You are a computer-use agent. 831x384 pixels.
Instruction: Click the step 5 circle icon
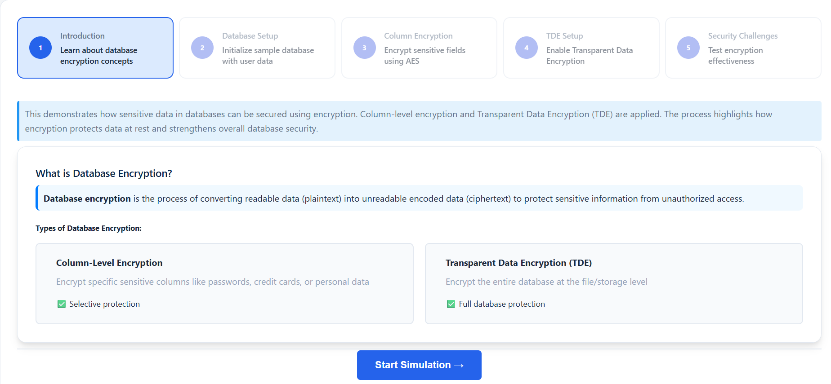688,48
